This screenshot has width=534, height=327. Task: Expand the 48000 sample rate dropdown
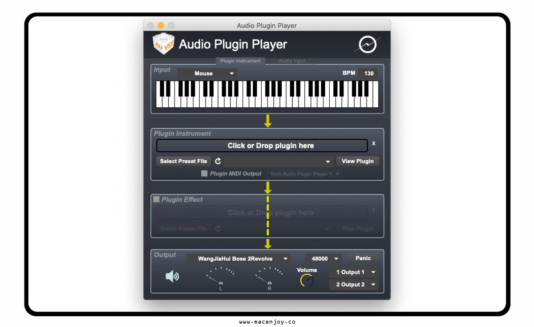pyautogui.click(x=323, y=258)
